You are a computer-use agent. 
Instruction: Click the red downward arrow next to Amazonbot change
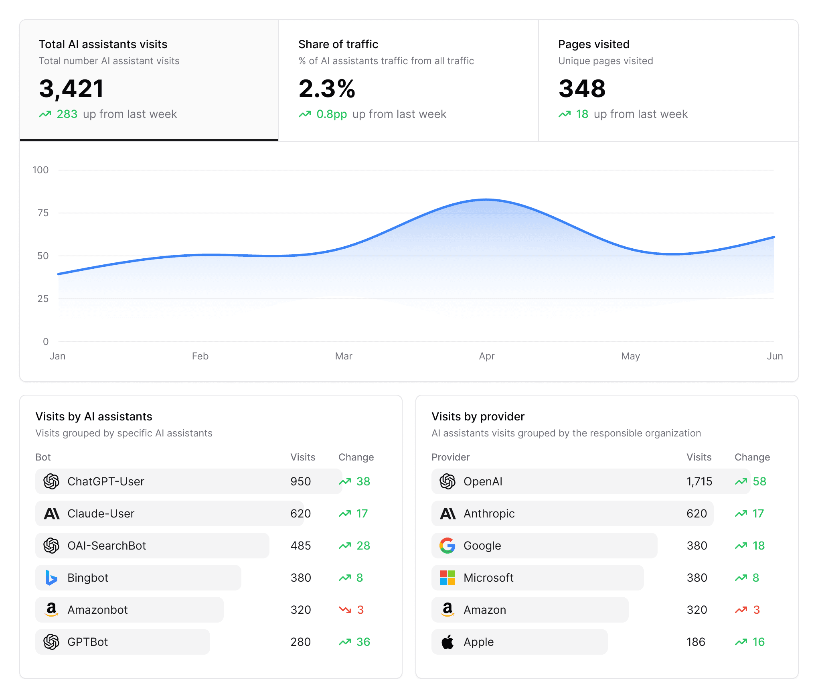coord(344,610)
